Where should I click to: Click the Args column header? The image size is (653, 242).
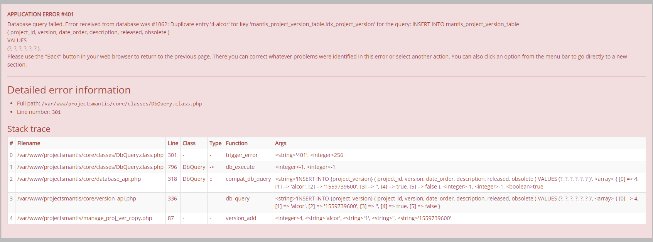click(x=280, y=143)
